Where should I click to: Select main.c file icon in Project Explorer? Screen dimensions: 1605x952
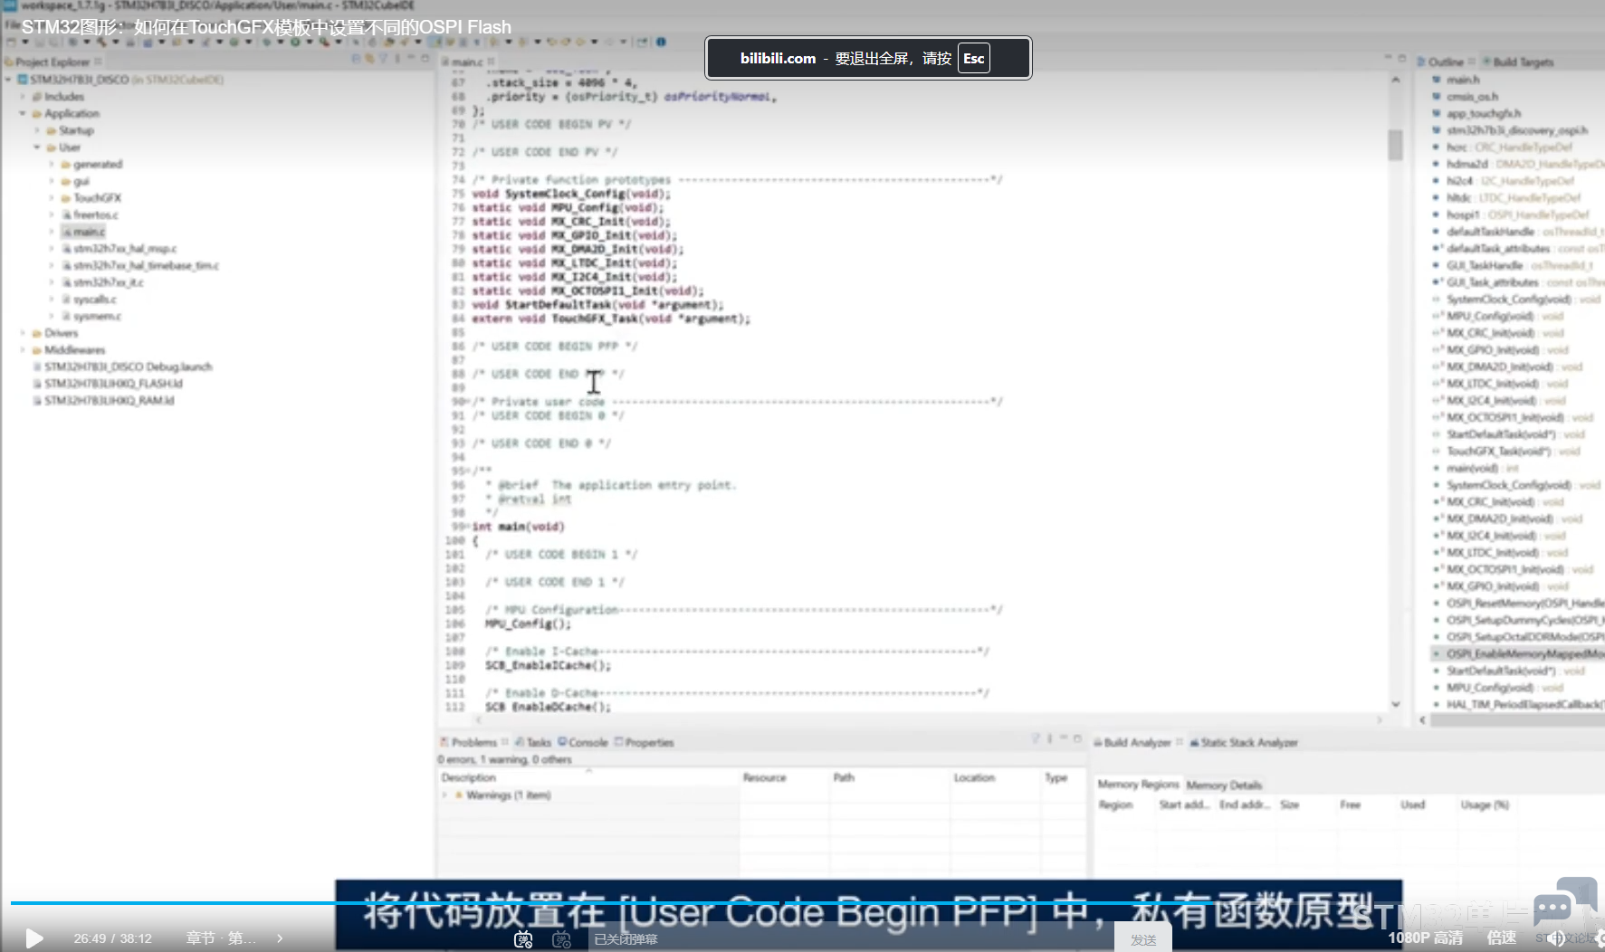[67, 233]
